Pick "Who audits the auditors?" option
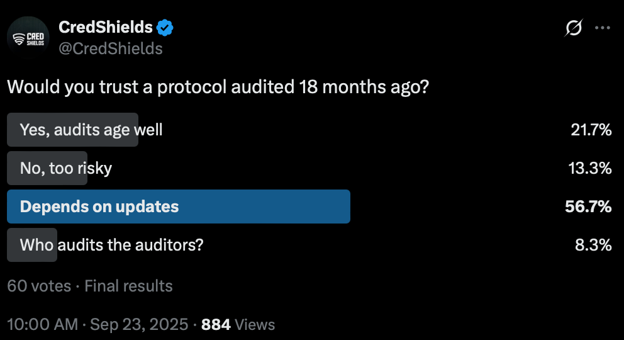The image size is (624, 340). click(x=111, y=245)
